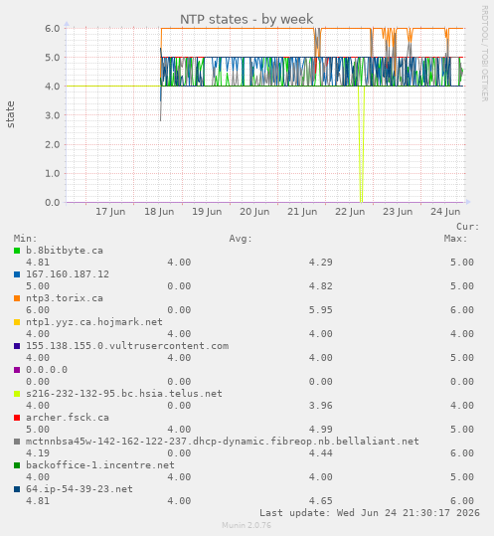
Task: Click the 18 Jun date axis label
Action: pyautogui.click(x=159, y=212)
